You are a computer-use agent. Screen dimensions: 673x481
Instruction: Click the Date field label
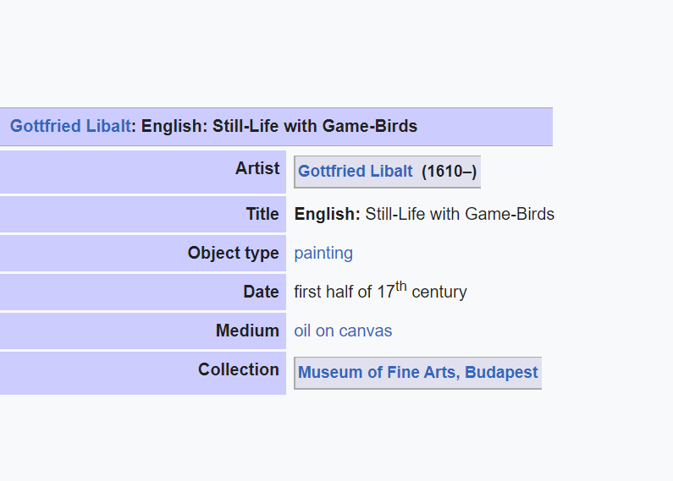click(261, 292)
